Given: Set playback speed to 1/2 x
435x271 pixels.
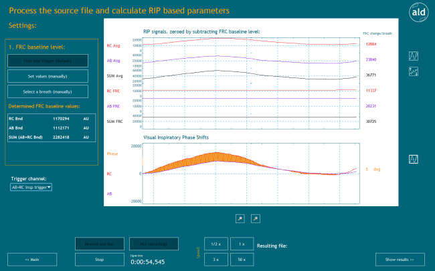Looking at the screenshot, I should coord(215,244).
